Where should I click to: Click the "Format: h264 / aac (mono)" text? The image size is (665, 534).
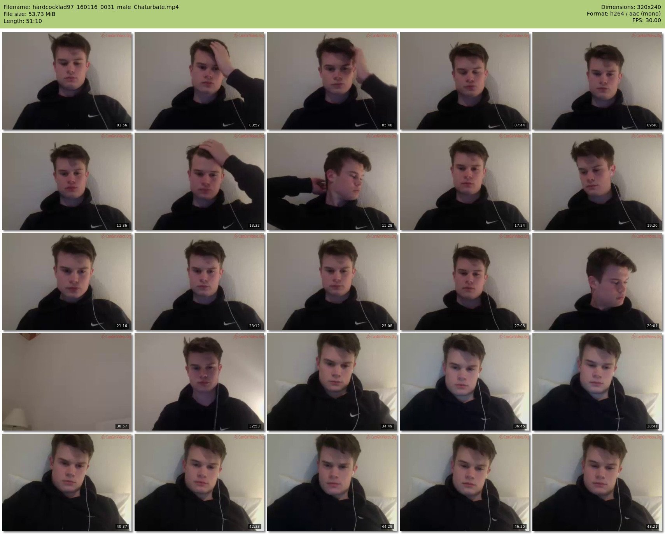(x=624, y=14)
